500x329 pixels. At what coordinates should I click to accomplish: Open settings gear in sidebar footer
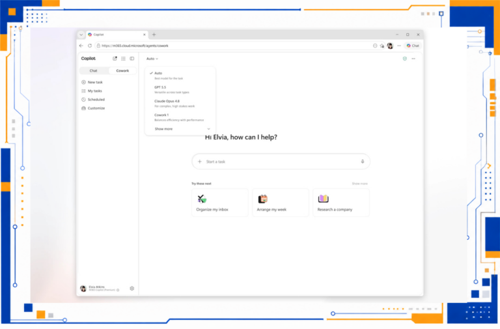coord(132,289)
